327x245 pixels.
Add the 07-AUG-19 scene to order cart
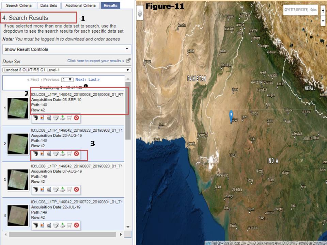69,190
